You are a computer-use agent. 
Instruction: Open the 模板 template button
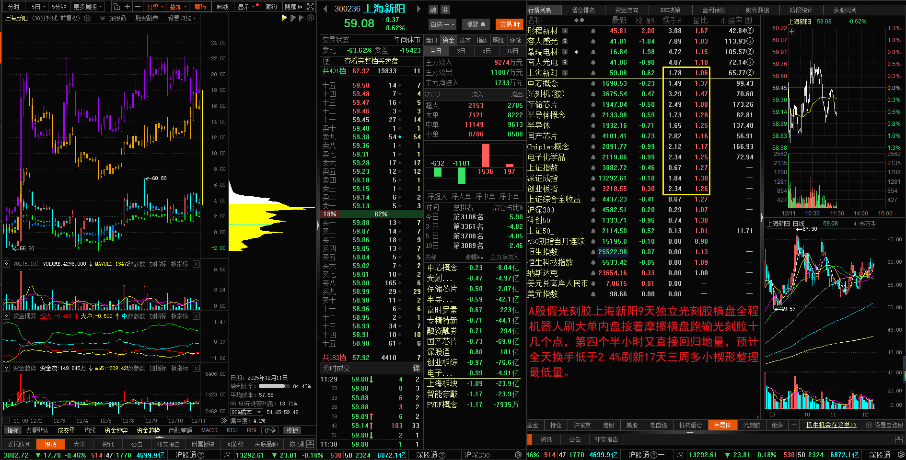[292, 430]
